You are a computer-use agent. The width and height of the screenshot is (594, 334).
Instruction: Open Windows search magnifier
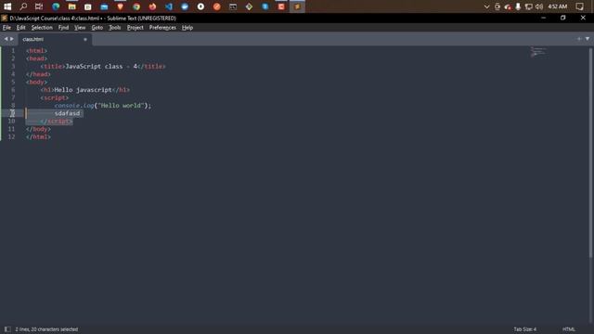(x=23, y=6)
